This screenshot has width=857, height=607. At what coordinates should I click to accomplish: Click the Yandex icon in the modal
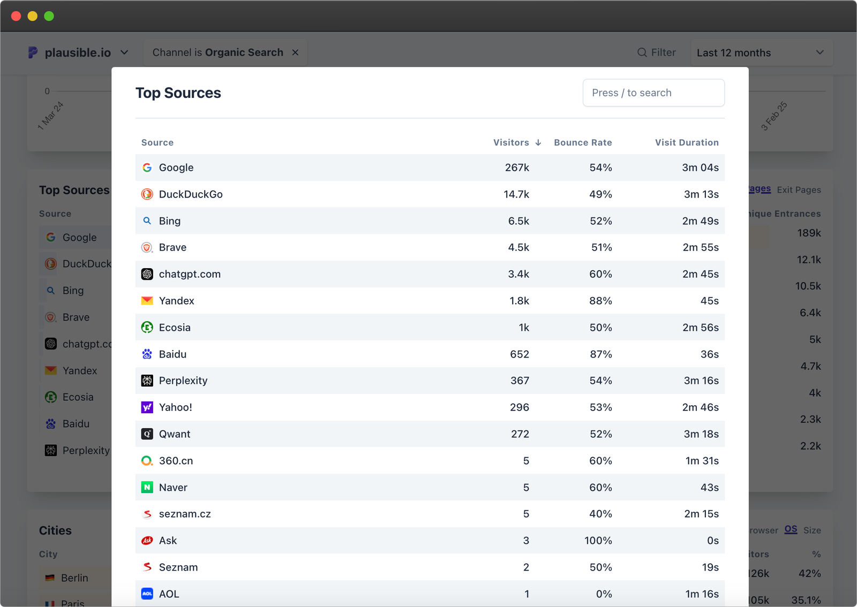coord(147,300)
